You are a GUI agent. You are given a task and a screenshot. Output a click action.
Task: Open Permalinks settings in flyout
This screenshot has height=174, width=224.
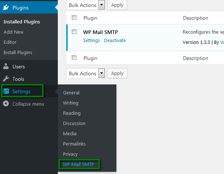tap(74, 144)
